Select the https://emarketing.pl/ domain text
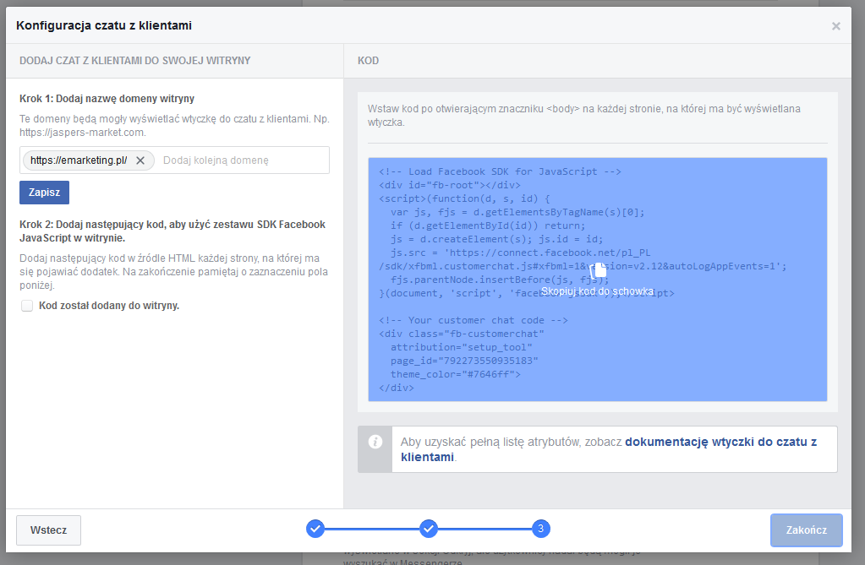865x565 pixels. click(x=79, y=160)
